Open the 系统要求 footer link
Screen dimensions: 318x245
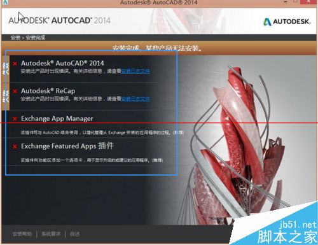51,234
